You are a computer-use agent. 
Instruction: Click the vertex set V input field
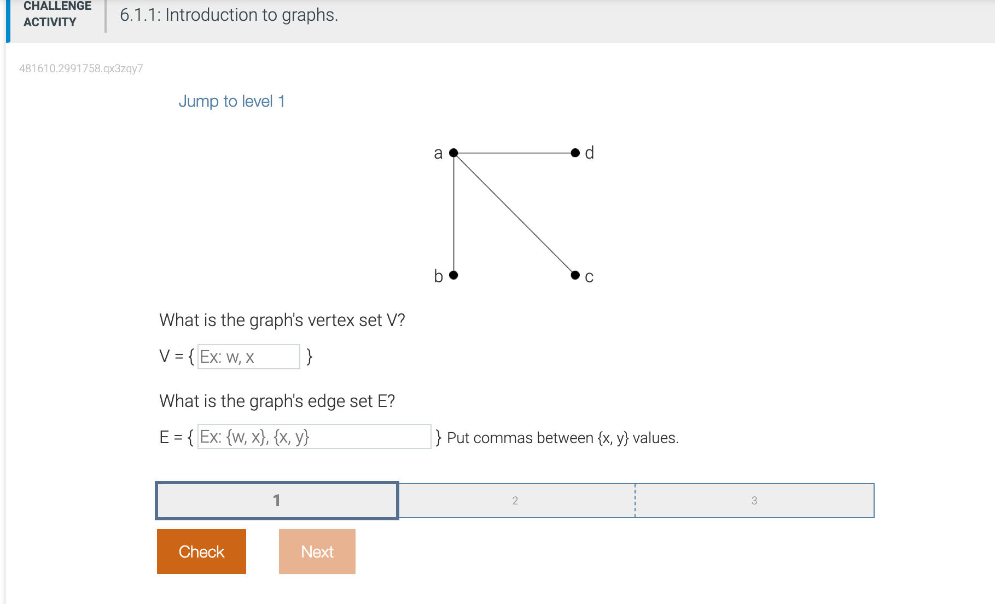point(248,357)
